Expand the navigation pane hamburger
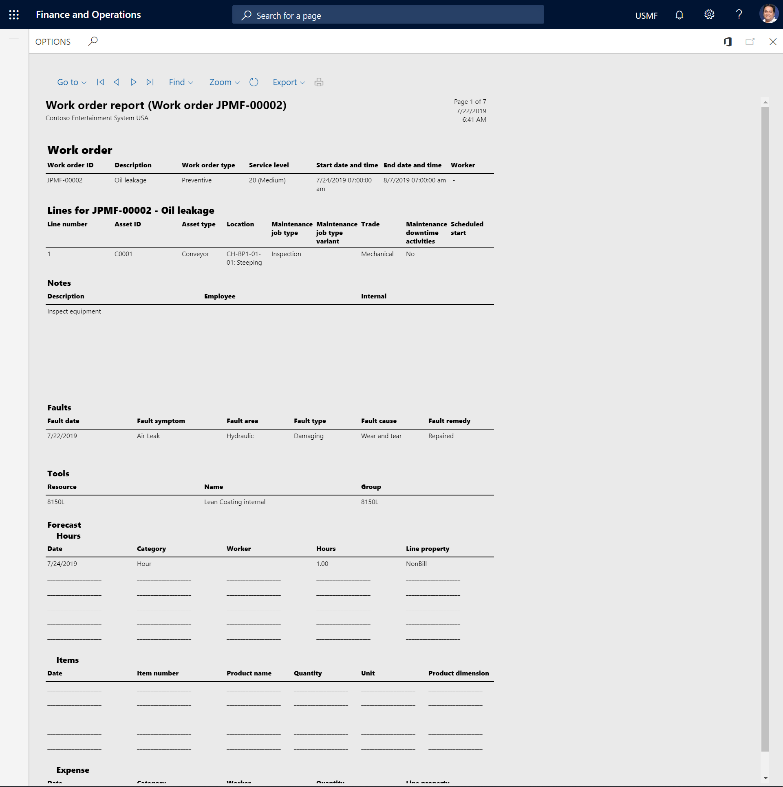Image resolution: width=783 pixels, height=787 pixels. coord(14,41)
